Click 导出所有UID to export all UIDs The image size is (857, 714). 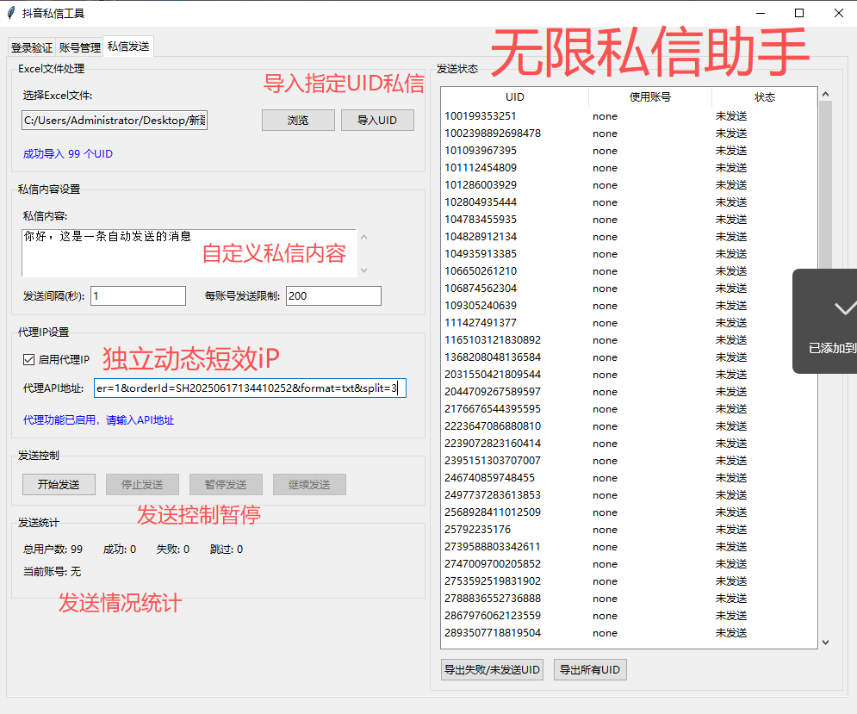(x=590, y=669)
